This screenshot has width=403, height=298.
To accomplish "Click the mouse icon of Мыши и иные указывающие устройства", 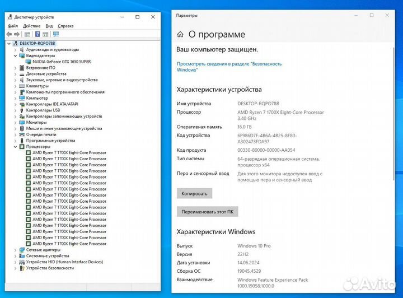I will point(22,128).
